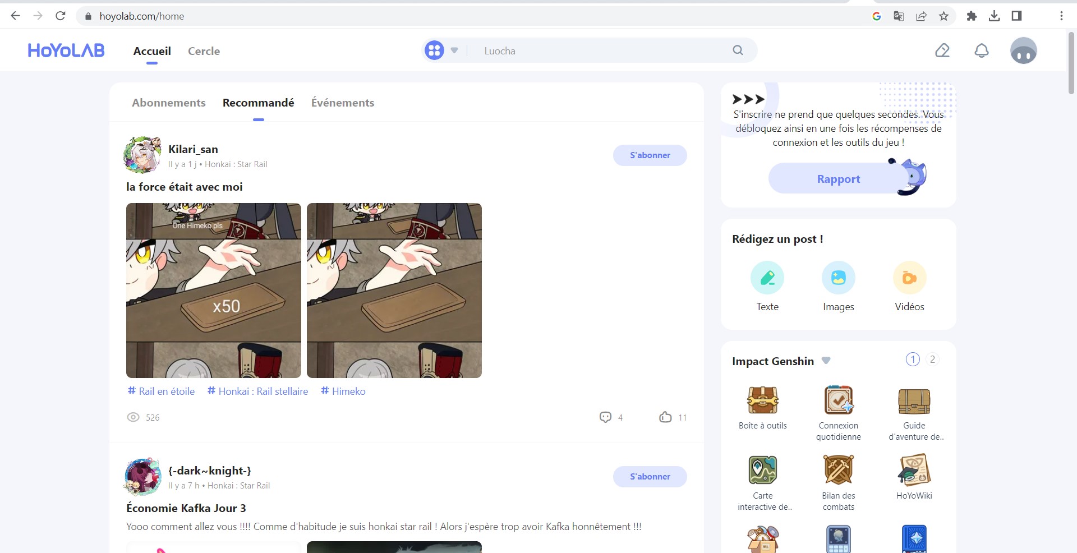The width and height of the screenshot is (1077, 553).
Task: Open the HoYoWiki icon
Action: point(914,470)
